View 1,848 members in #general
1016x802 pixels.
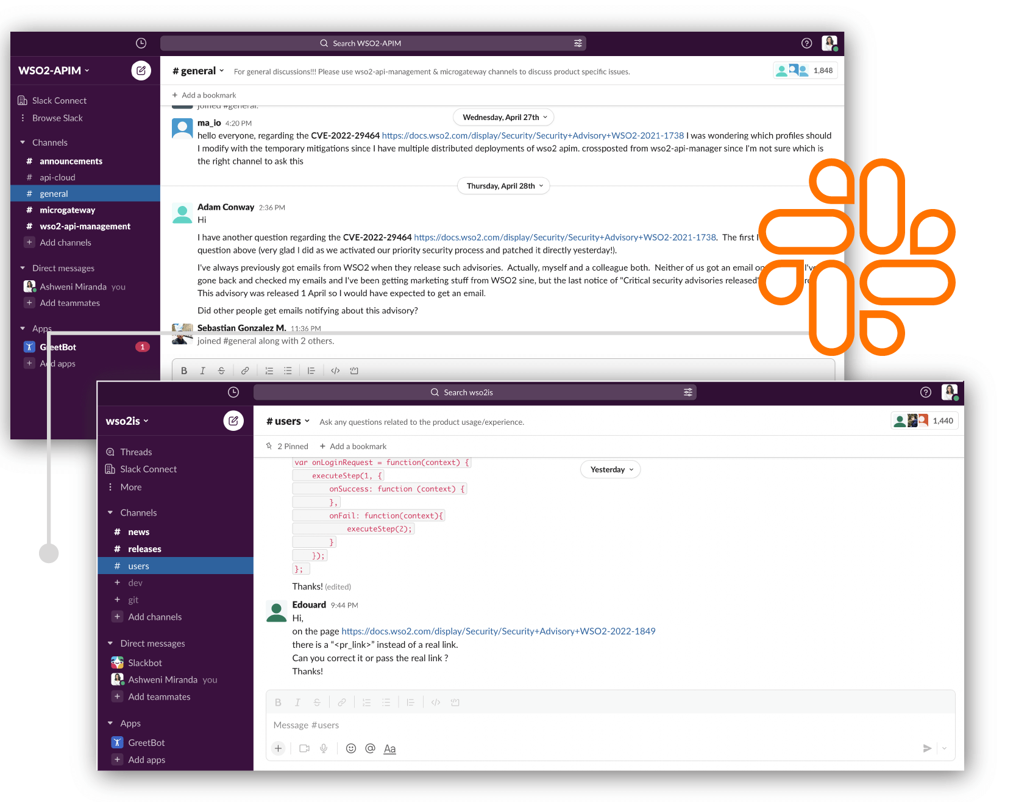[x=805, y=71]
